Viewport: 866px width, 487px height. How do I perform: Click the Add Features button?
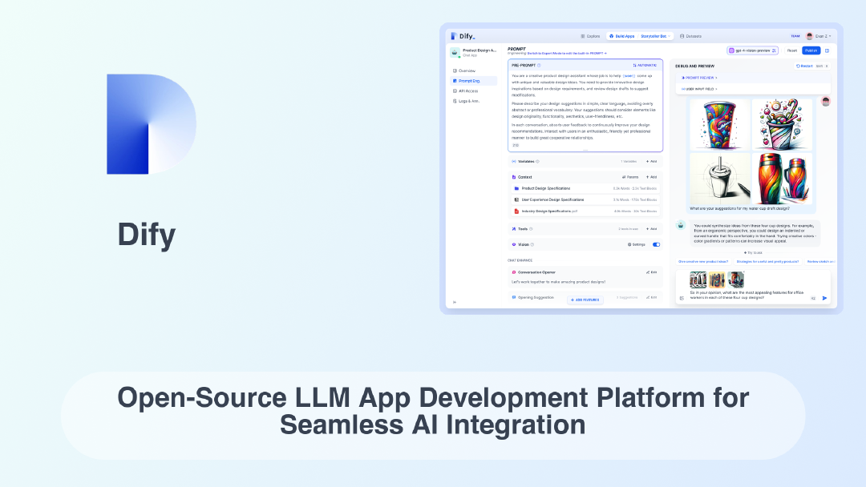585,300
